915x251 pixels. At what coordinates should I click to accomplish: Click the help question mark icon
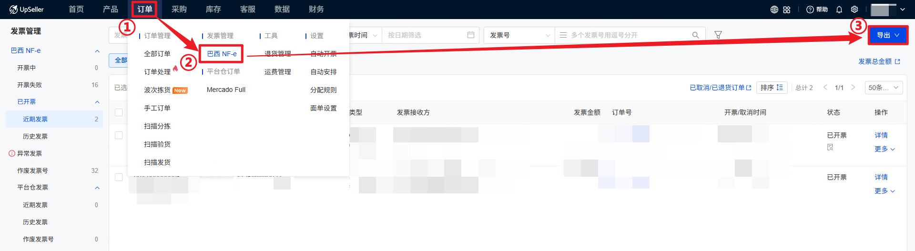click(x=810, y=10)
